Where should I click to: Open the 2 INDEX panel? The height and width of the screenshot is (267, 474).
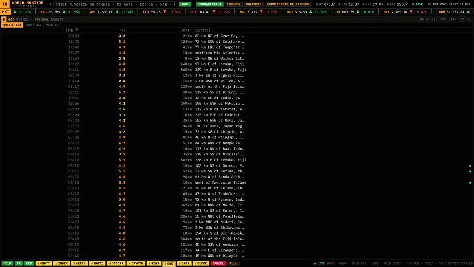(61, 263)
